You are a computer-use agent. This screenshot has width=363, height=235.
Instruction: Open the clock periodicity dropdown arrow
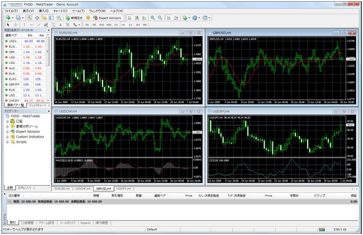[x=199, y=18]
